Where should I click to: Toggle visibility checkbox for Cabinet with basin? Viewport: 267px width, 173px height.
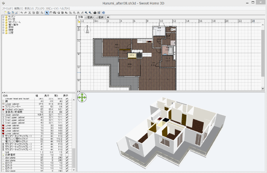click(x=67, y=109)
